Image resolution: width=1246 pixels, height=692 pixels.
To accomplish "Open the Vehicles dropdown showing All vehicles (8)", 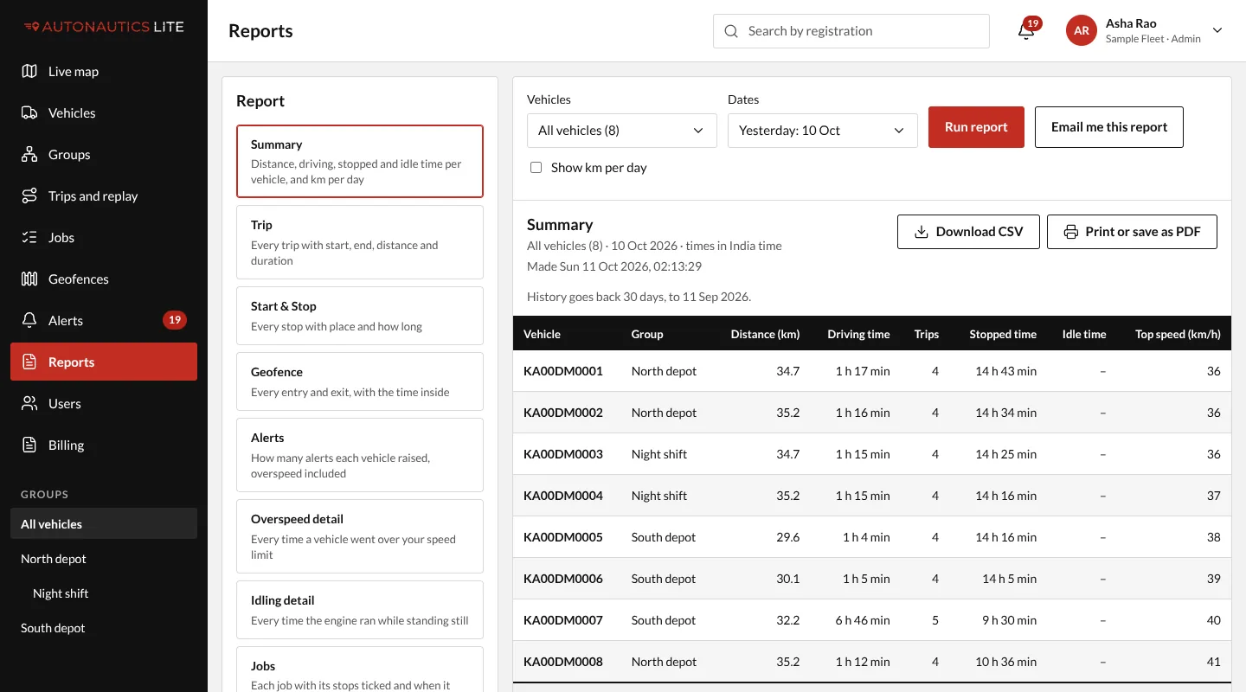I will tap(622, 131).
